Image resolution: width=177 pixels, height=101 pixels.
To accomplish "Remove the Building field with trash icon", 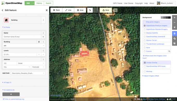I will pos(39,42).
